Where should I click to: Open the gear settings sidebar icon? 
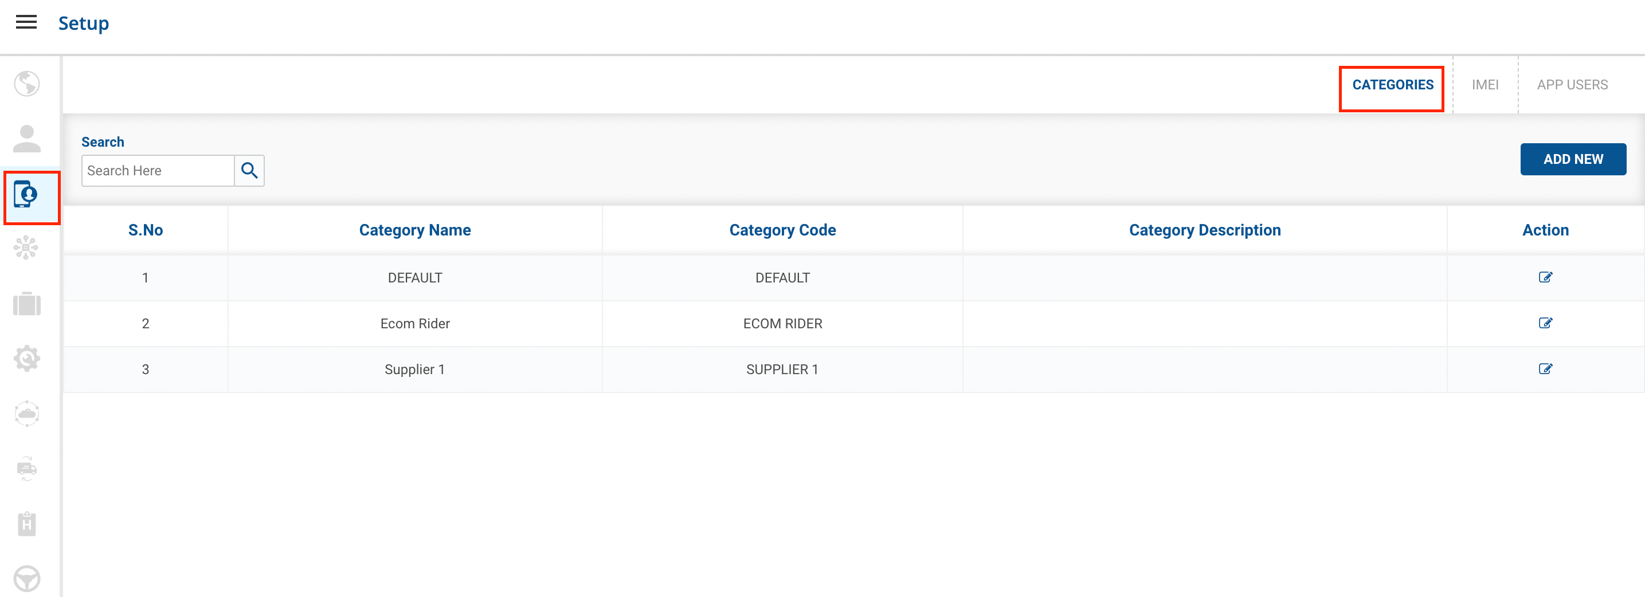click(x=27, y=358)
